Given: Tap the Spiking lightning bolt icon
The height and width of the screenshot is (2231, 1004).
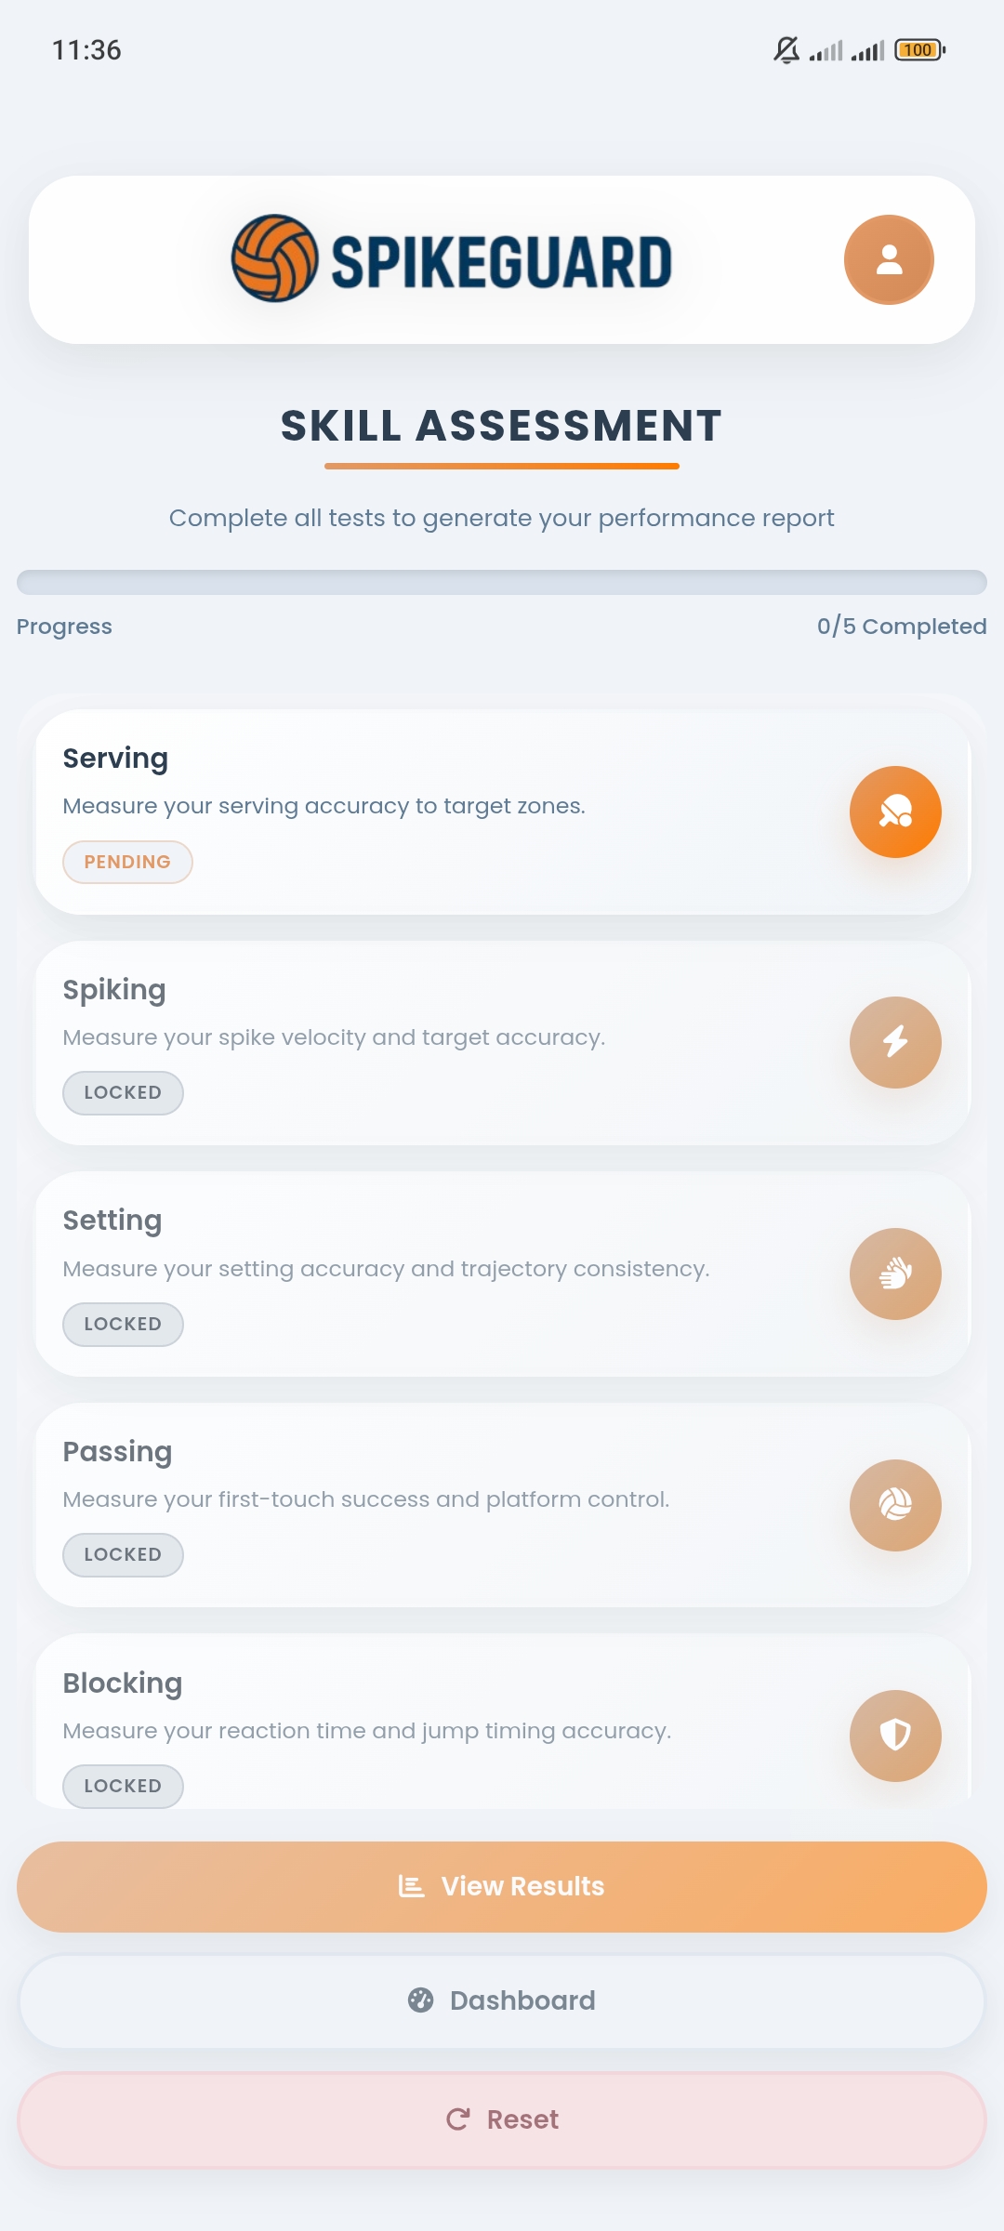Looking at the screenshot, I should click(x=895, y=1042).
